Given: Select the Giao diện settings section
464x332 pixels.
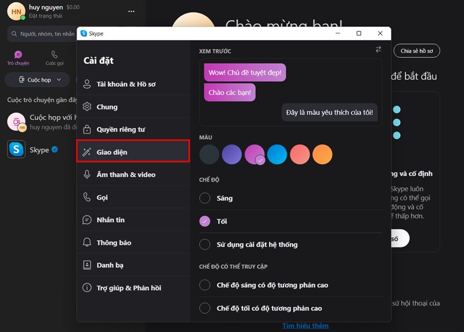Looking at the screenshot, I should (133, 152).
